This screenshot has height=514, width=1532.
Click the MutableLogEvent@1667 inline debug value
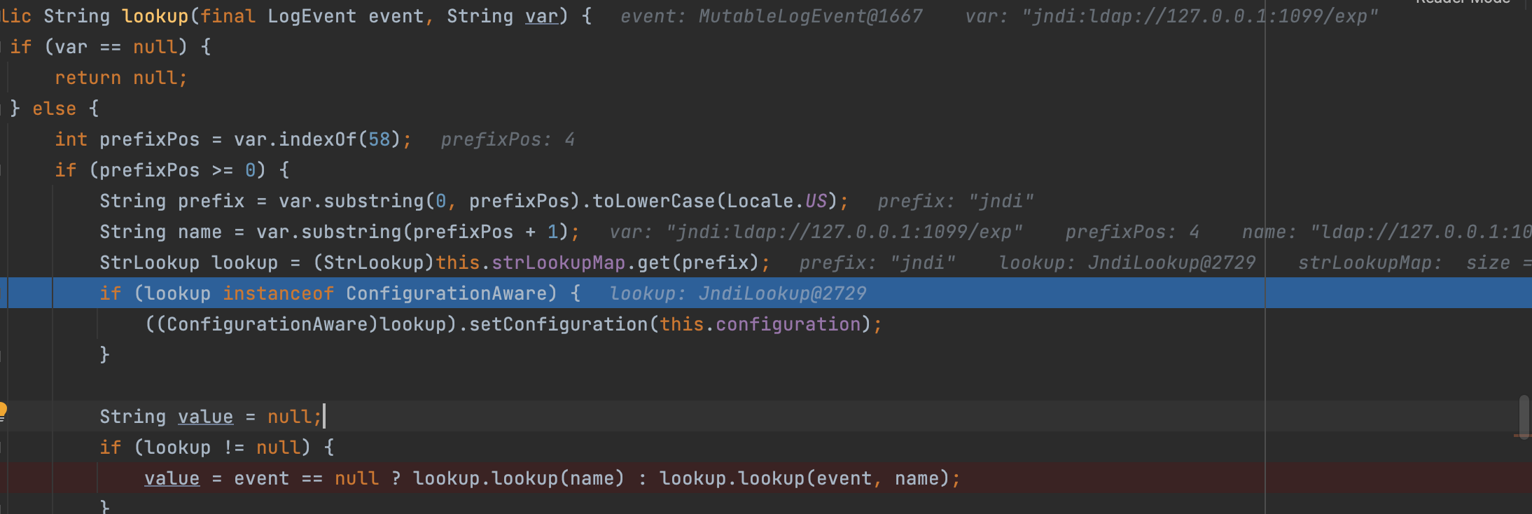pyautogui.click(x=810, y=16)
